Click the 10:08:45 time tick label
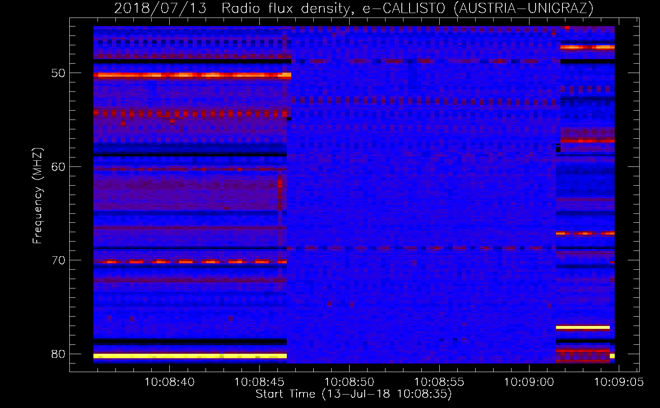Screen dimensions: 660x408 coord(259,382)
